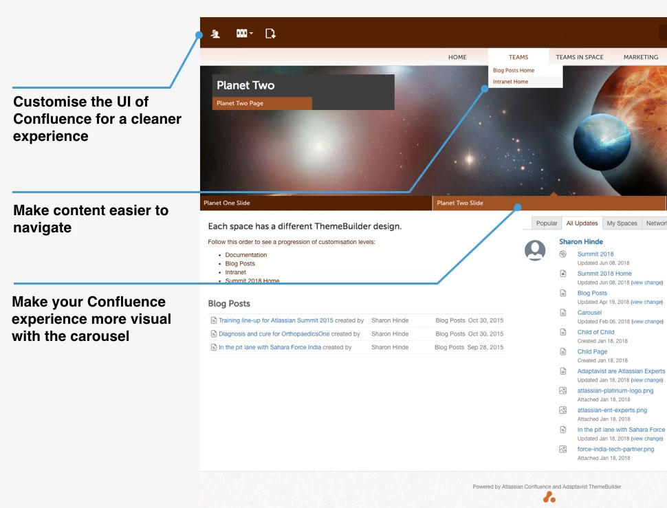Click home page icon beside Summit 2018 Home
Screen dimensions: 667x508
[x=562, y=274]
